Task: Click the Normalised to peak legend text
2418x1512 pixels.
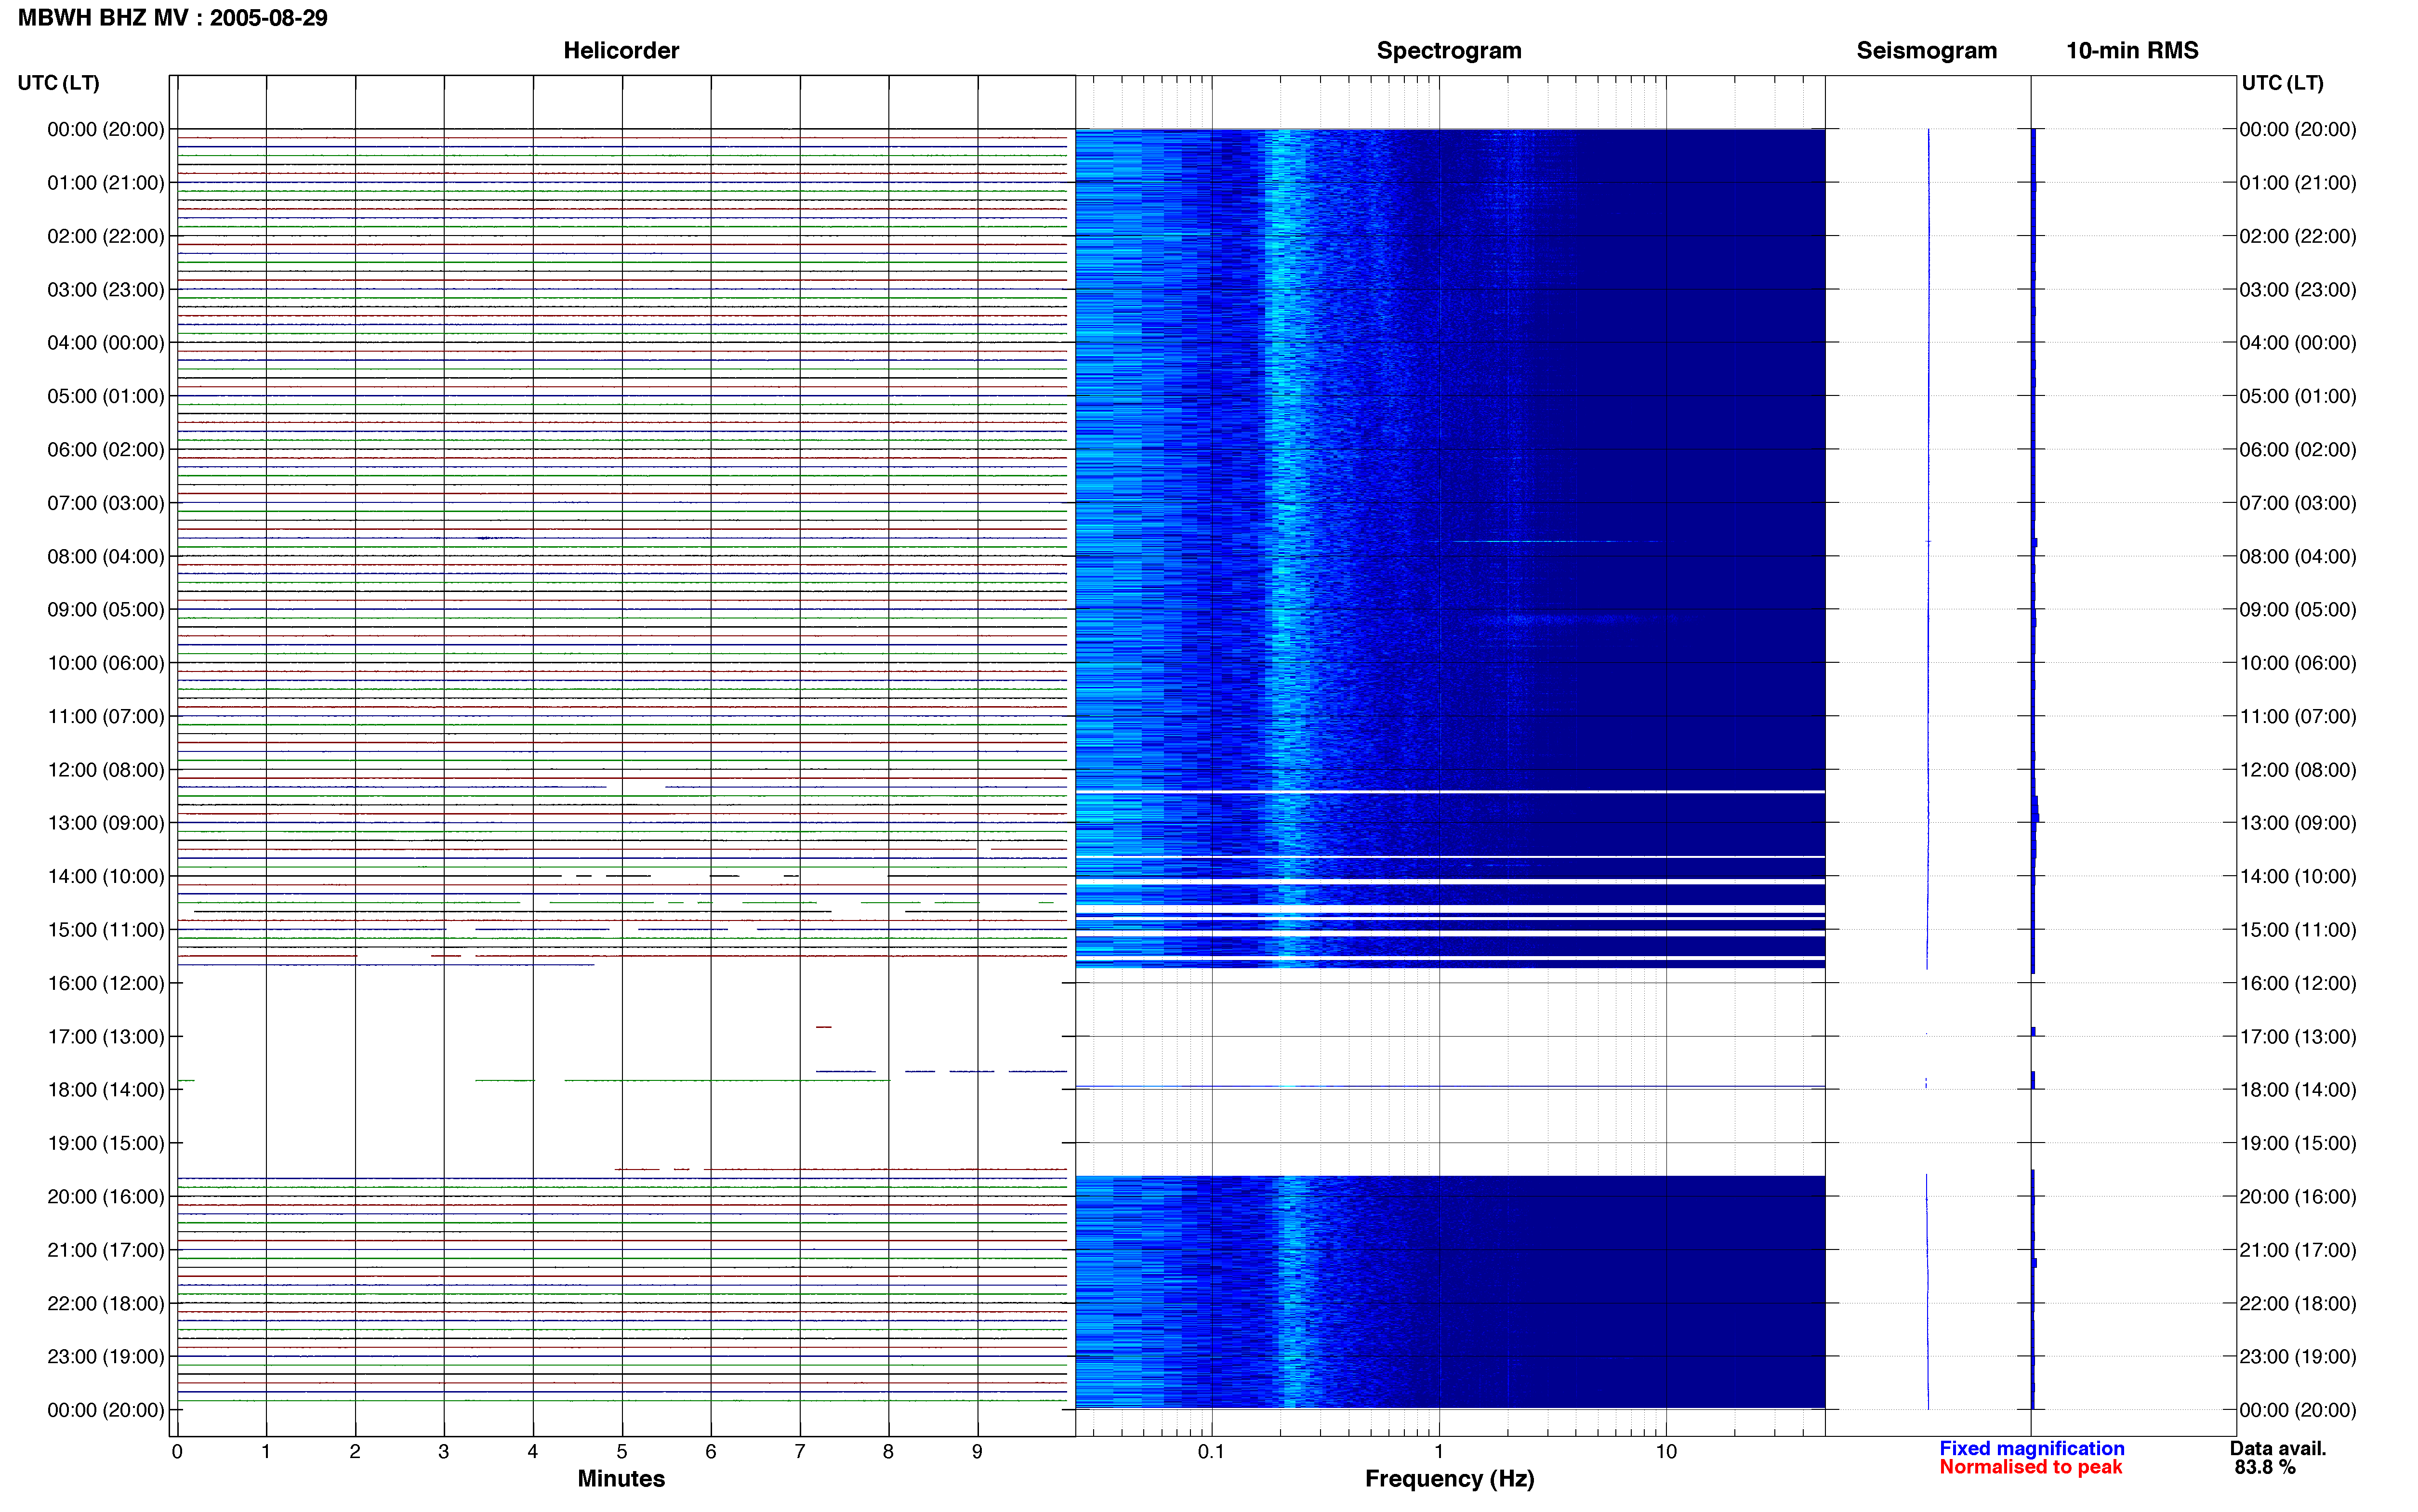Action: pos(2031,1467)
